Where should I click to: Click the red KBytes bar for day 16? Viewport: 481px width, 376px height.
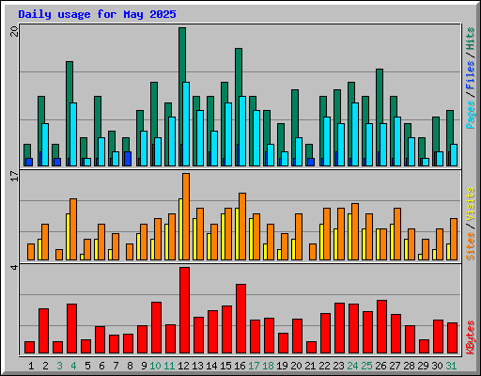click(x=240, y=319)
